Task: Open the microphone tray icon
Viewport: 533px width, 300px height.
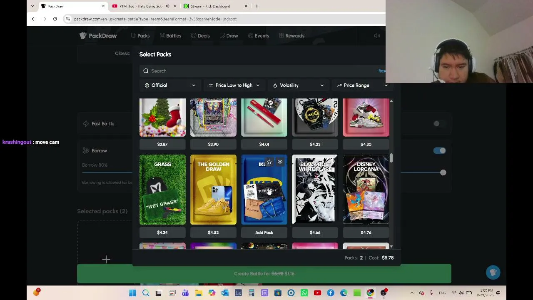Action: (x=431, y=293)
